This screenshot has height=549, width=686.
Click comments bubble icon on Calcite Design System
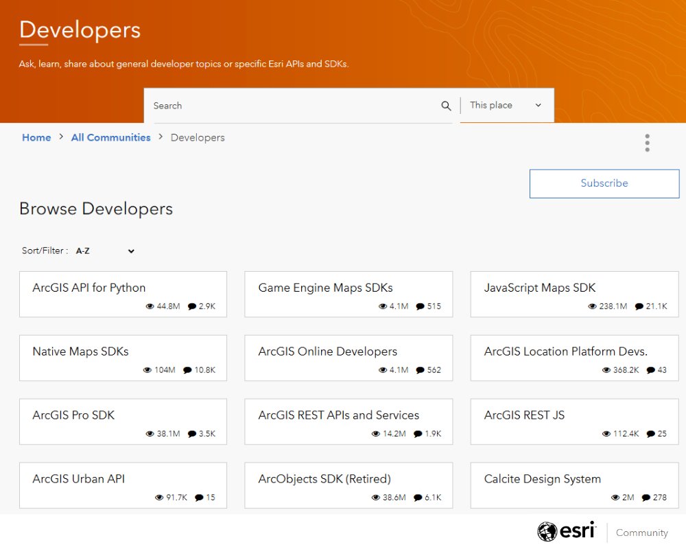coord(646,498)
